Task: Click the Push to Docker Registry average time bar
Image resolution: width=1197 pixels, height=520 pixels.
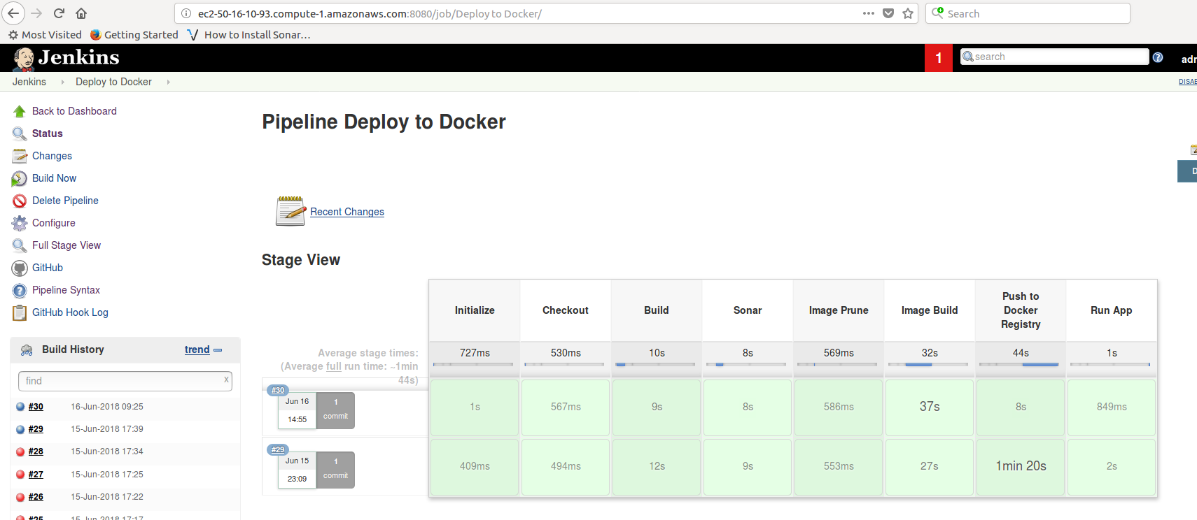Action: click(1019, 364)
